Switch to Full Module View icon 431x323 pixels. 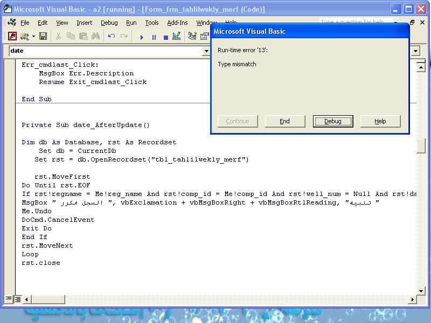[x=18, y=299]
